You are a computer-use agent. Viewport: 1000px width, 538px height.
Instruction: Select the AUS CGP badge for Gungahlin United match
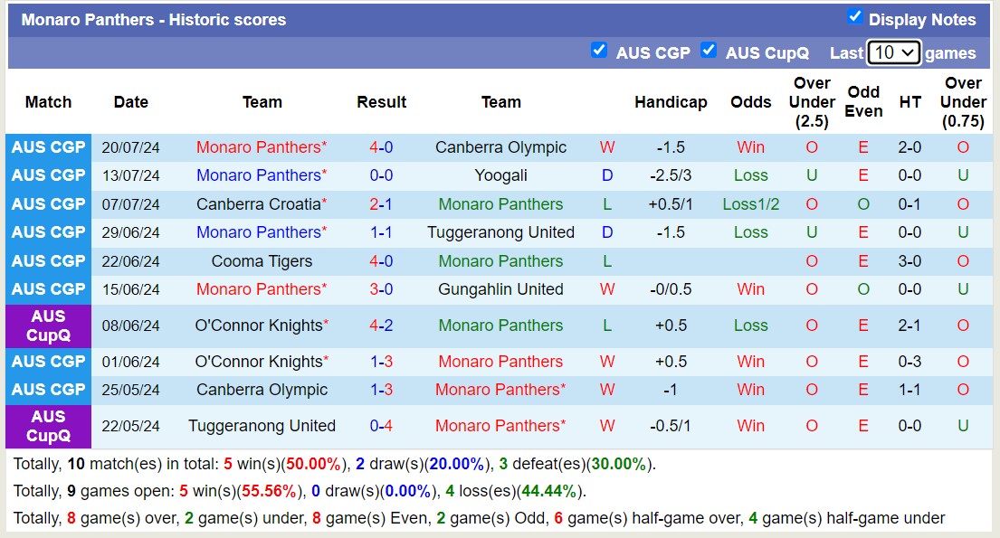pyautogui.click(x=48, y=289)
